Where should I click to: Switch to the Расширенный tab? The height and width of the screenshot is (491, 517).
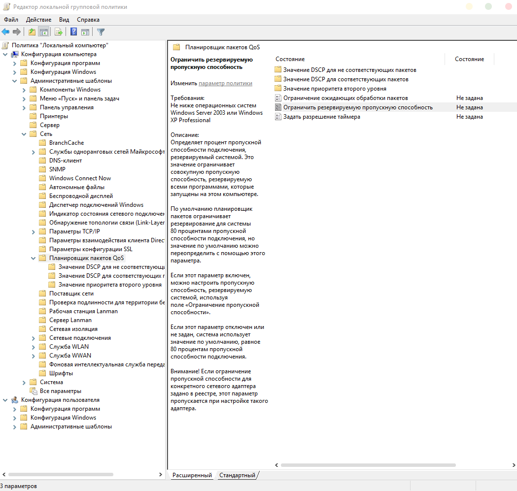click(x=192, y=475)
